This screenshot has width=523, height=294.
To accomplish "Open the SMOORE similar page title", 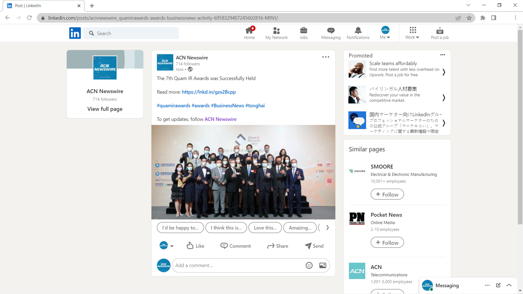I will (x=382, y=167).
